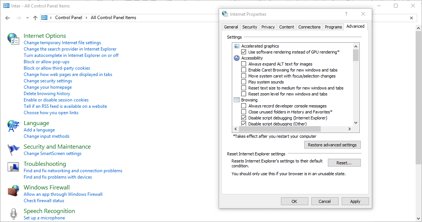Open the Windows Firewall heading link
Screen dimensions: 422x222
coord(47,188)
